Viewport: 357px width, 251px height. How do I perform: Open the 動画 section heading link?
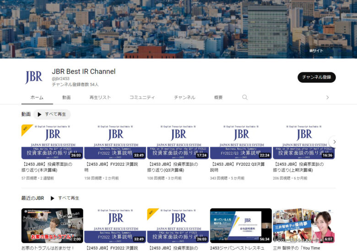pos(26,114)
